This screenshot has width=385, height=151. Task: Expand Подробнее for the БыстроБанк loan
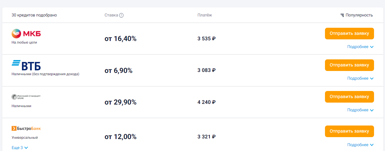tap(360, 145)
